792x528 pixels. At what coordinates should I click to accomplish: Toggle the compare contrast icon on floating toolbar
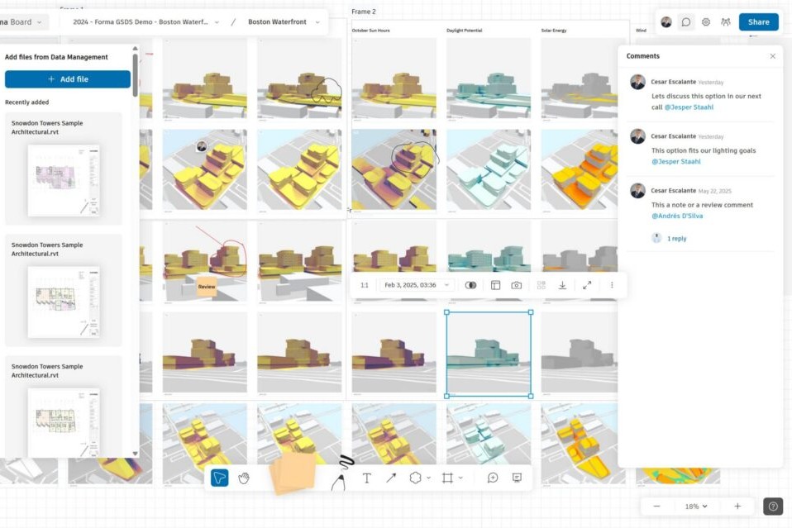pos(470,284)
